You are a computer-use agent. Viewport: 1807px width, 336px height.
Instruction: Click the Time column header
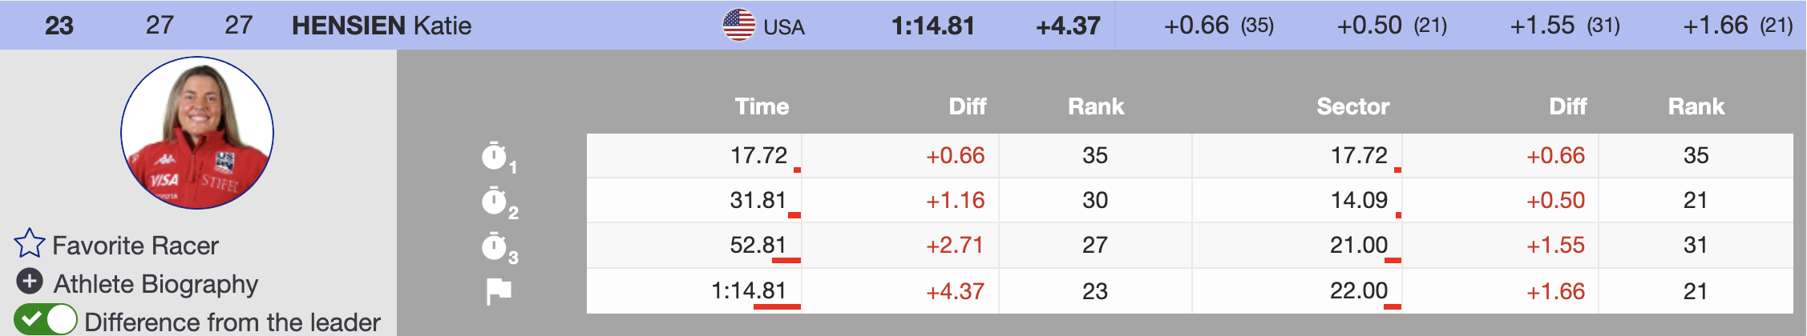click(x=762, y=106)
